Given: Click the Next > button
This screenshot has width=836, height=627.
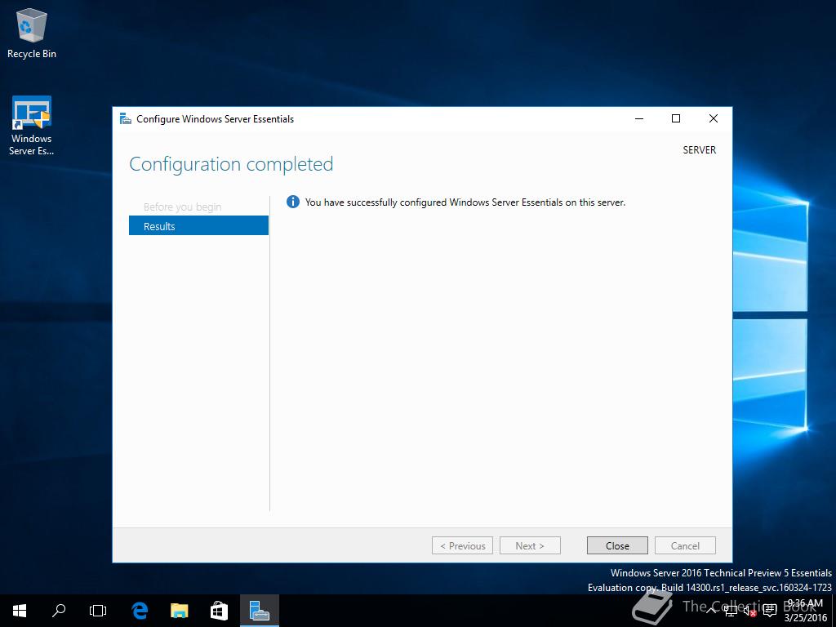Looking at the screenshot, I should pyautogui.click(x=530, y=545).
